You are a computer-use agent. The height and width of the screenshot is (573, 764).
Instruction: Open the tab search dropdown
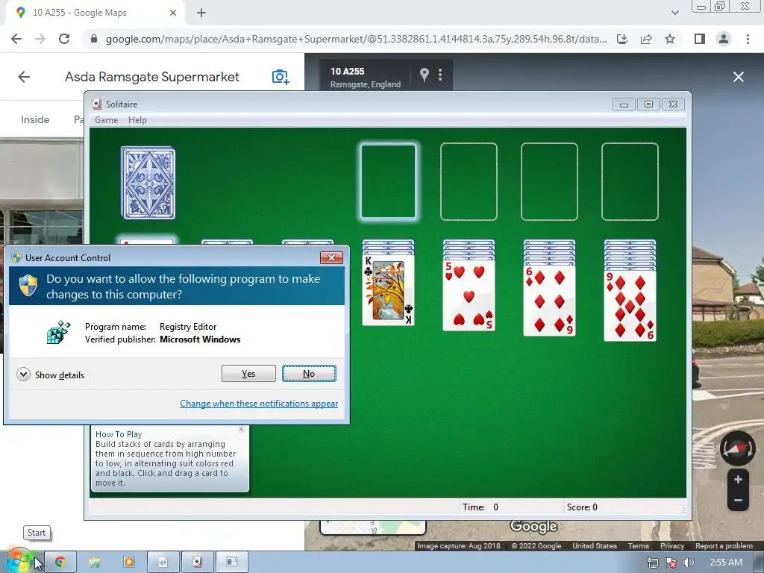coord(674,13)
